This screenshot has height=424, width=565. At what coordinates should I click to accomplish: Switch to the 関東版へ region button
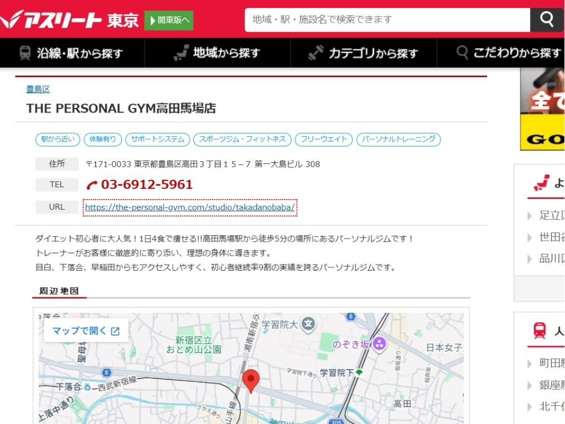[169, 20]
